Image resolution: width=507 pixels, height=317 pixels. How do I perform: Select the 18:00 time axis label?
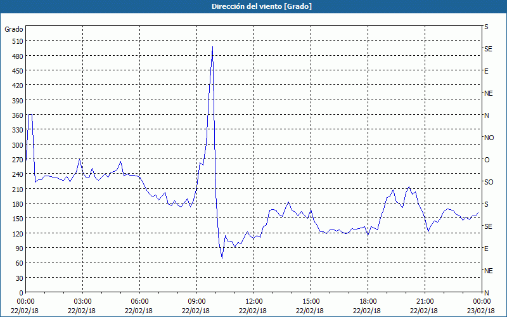pyautogui.click(x=368, y=302)
